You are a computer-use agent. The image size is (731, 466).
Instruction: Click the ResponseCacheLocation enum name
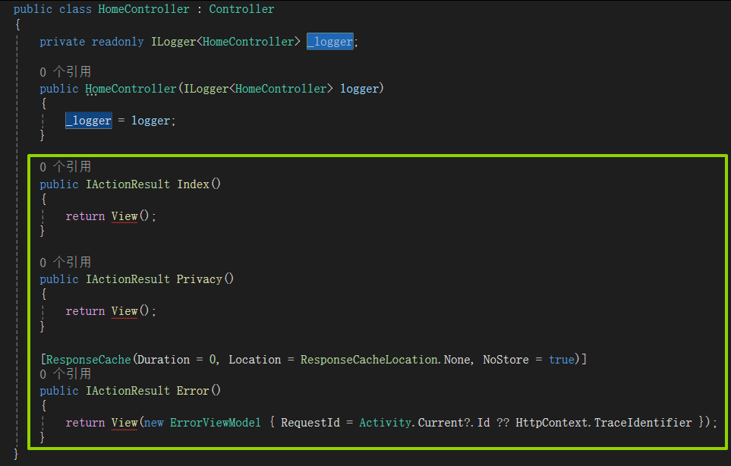[369, 360]
